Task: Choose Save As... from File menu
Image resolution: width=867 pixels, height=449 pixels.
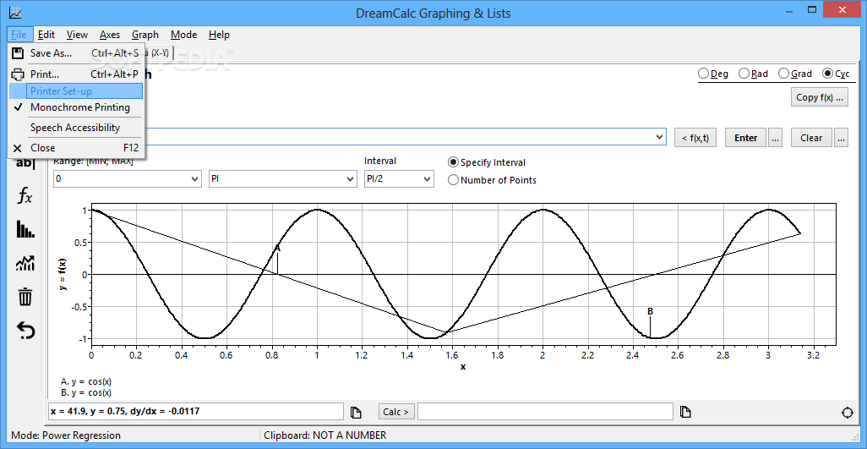Action: 76,53
